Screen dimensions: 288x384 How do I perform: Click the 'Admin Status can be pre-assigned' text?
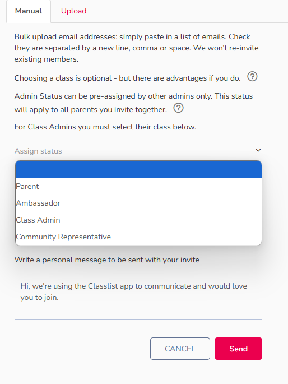pyautogui.click(x=133, y=103)
